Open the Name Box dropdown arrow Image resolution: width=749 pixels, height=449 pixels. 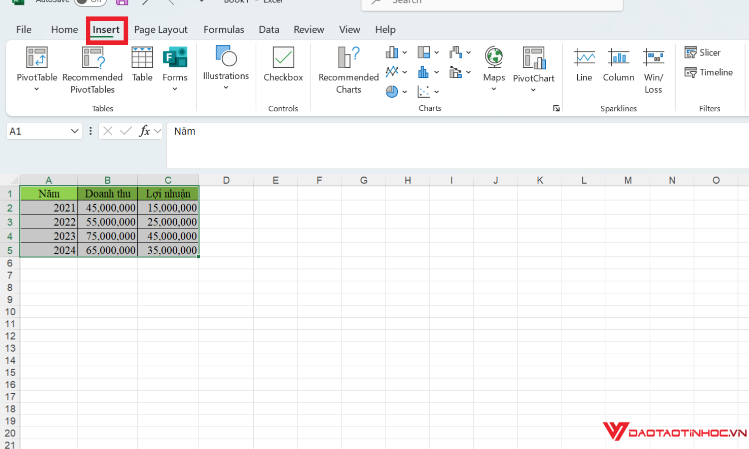coord(74,131)
